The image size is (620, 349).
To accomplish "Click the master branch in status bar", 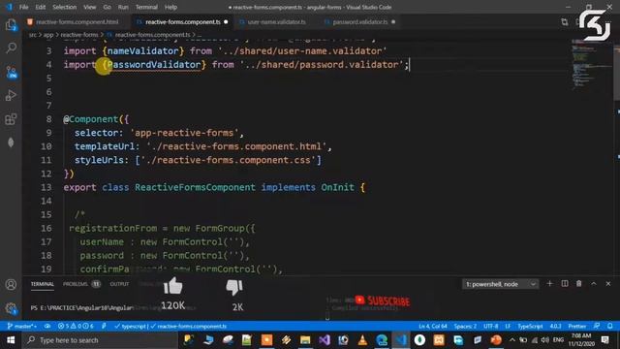I will [22, 326].
